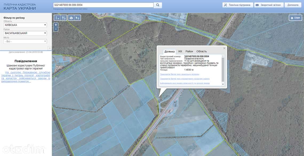The width and height of the screenshot is (304, 156).
Task: Zoom out the map with minus
Action: pos(56,29)
